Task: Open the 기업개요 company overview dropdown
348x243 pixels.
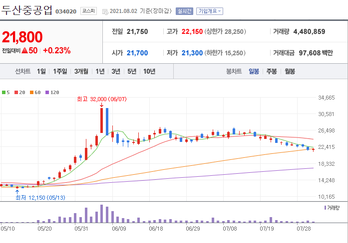Action: click(210, 11)
